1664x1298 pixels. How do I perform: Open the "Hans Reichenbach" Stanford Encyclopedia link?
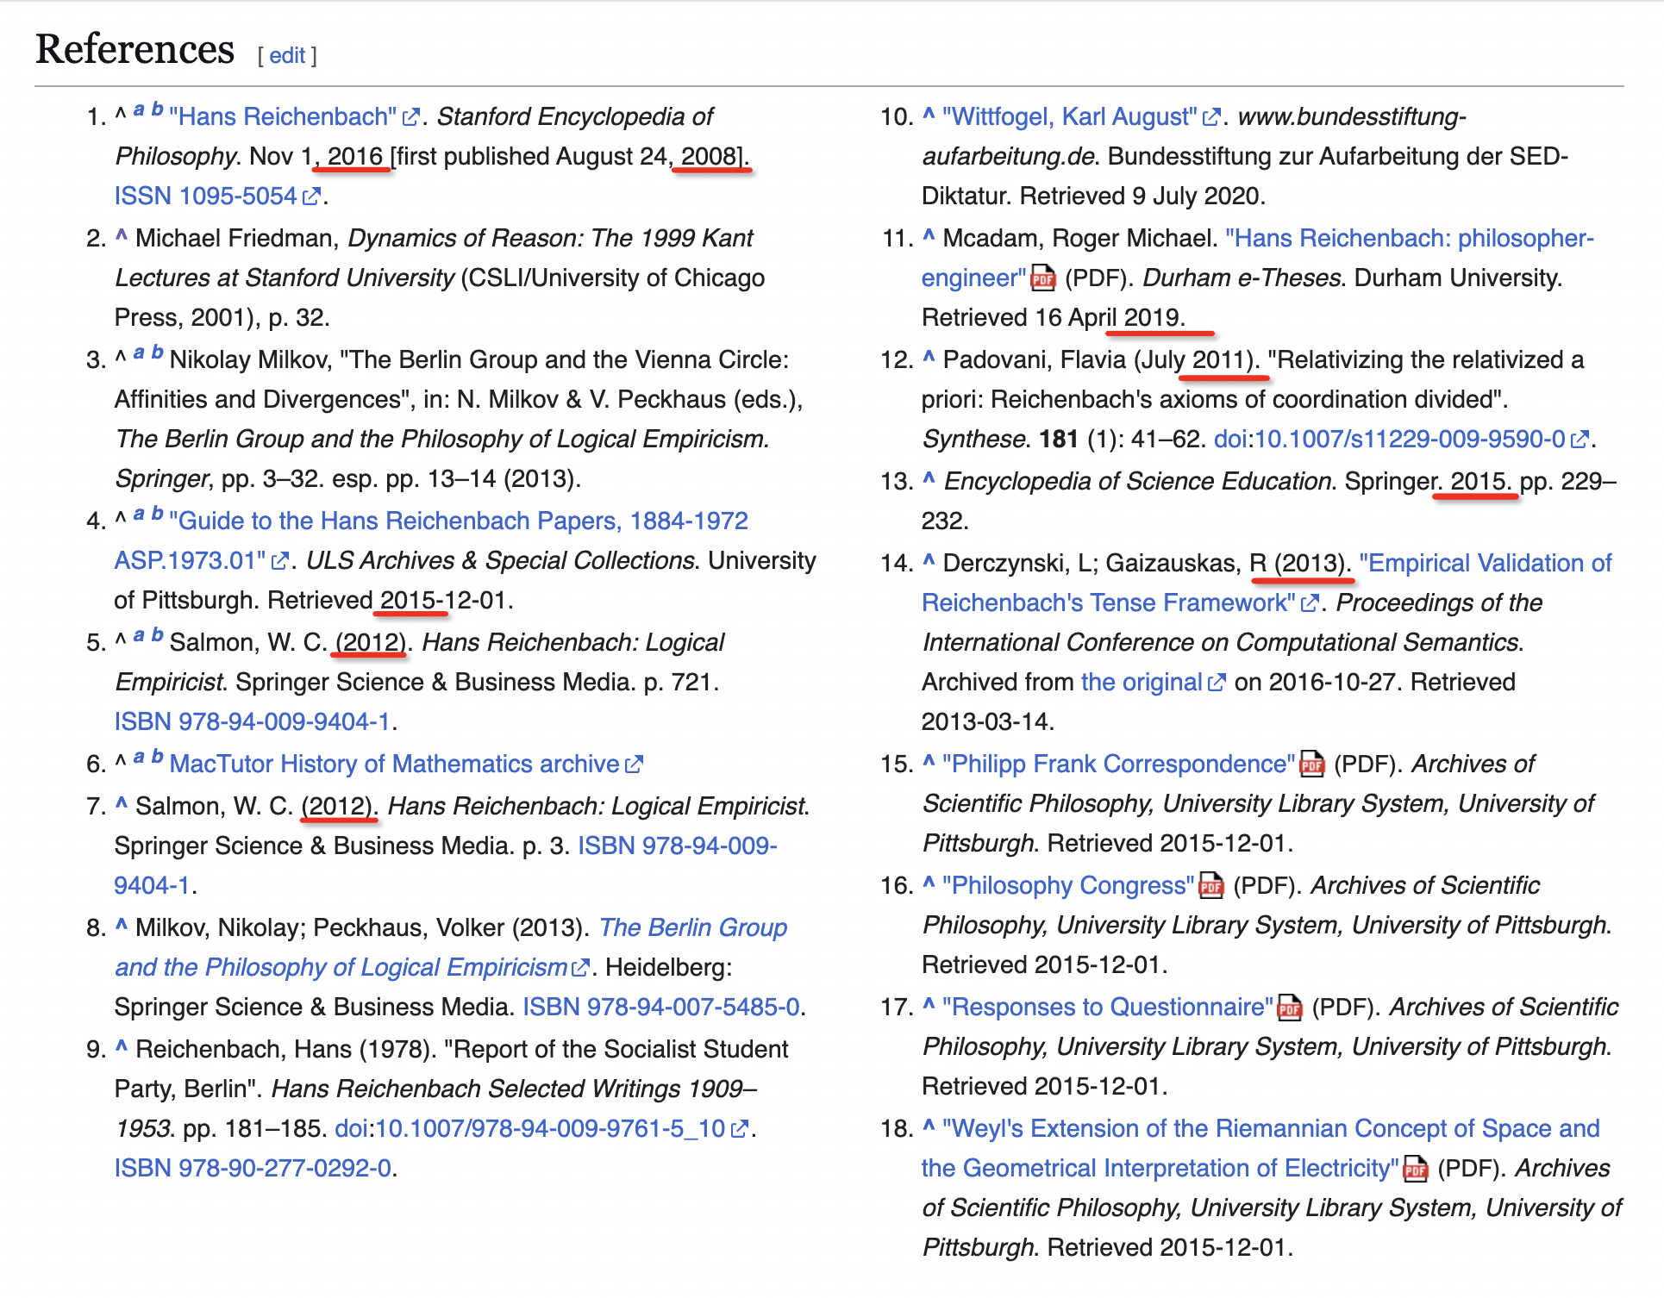pos(283,116)
